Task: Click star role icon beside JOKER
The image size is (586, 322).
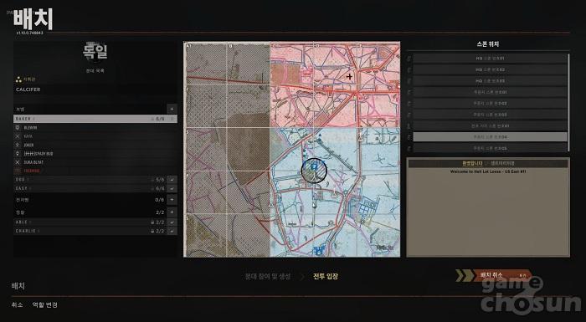Action: tap(18, 145)
